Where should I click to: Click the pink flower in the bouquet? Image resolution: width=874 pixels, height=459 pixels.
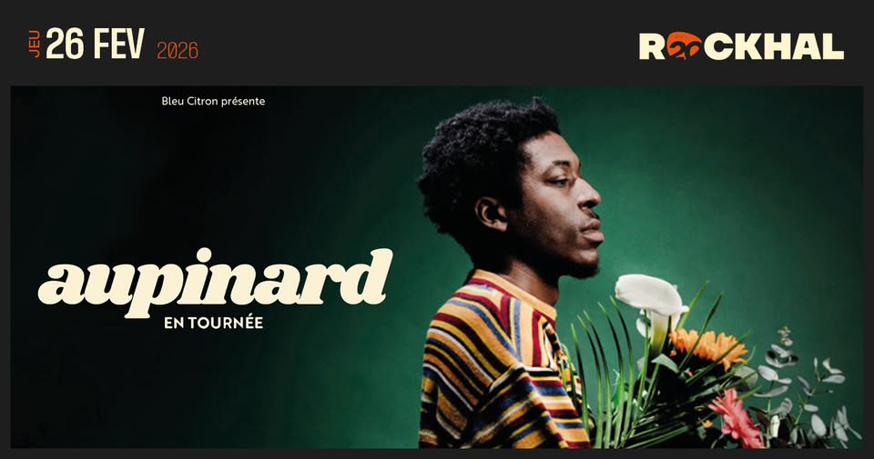tap(737, 418)
